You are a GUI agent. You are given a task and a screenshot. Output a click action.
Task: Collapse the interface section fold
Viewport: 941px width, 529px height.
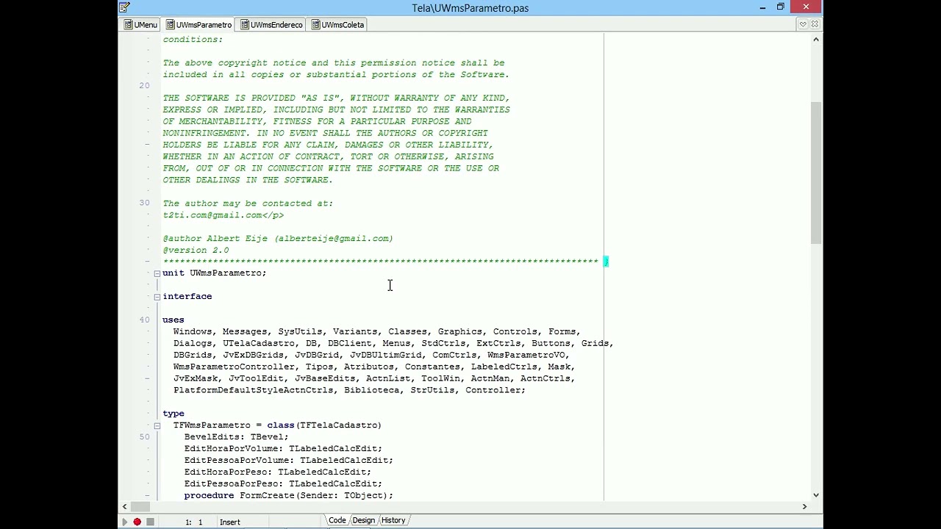(x=157, y=297)
